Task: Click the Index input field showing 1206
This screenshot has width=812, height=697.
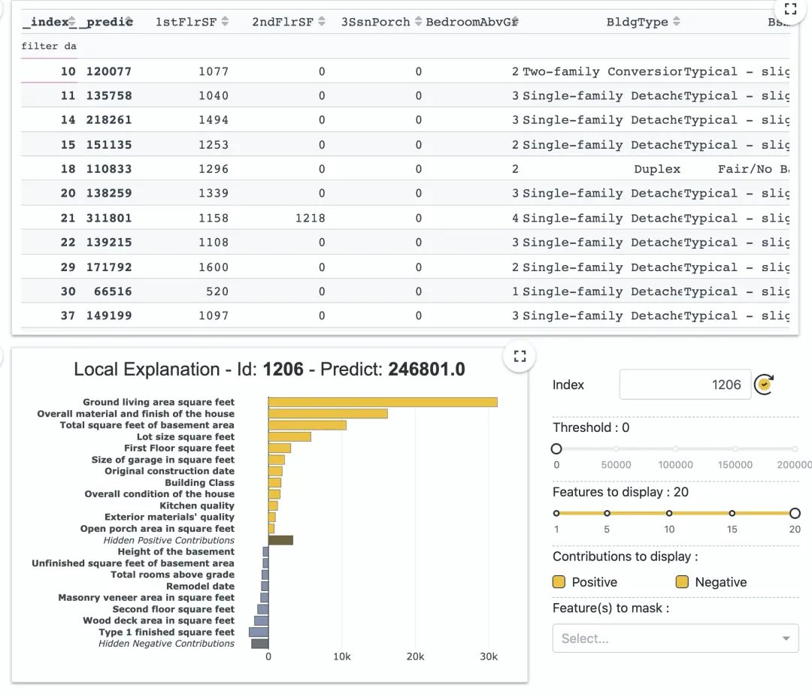Action: pos(685,385)
